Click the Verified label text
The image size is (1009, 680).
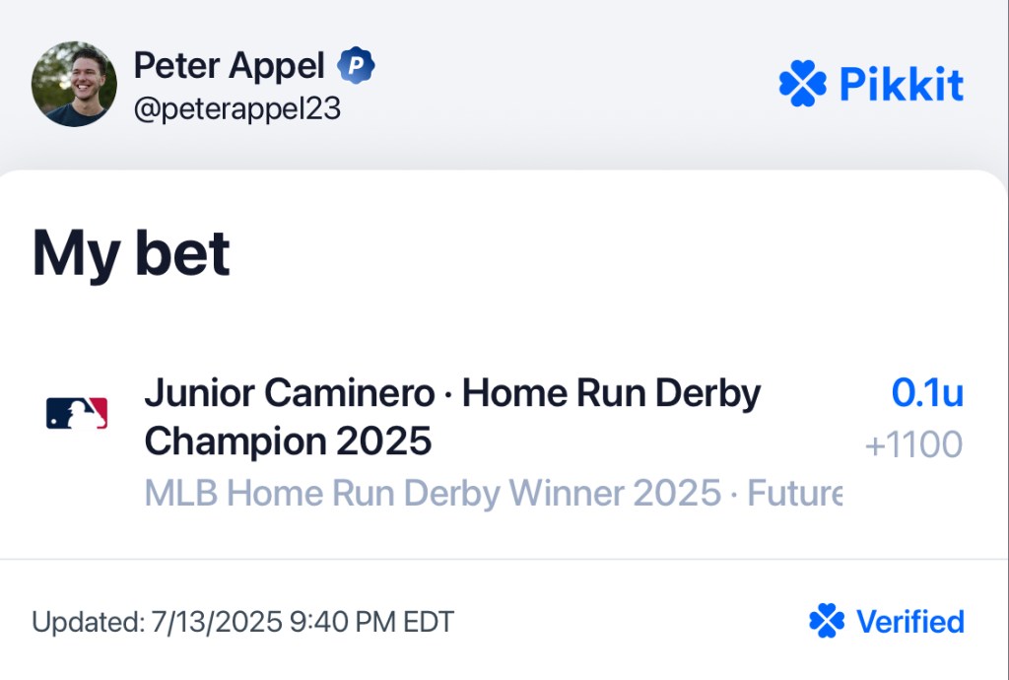pos(909,622)
